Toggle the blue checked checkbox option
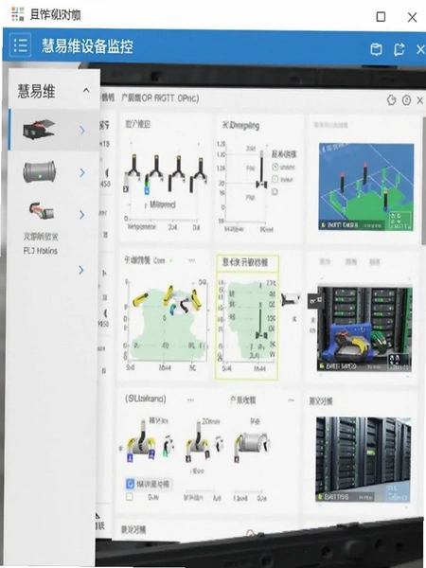426x568 pixels. (x=130, y=484)
